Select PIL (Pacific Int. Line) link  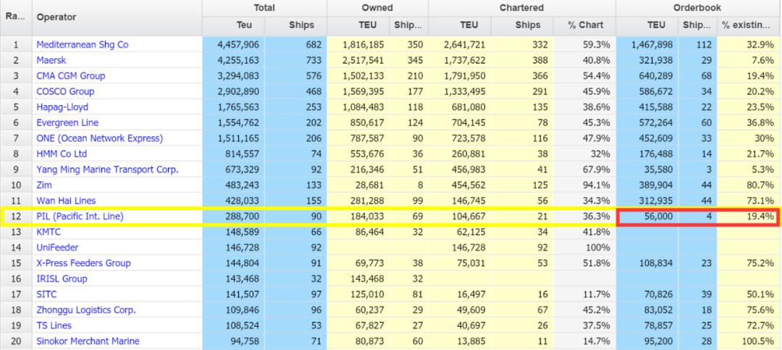[x=80, y=216]
